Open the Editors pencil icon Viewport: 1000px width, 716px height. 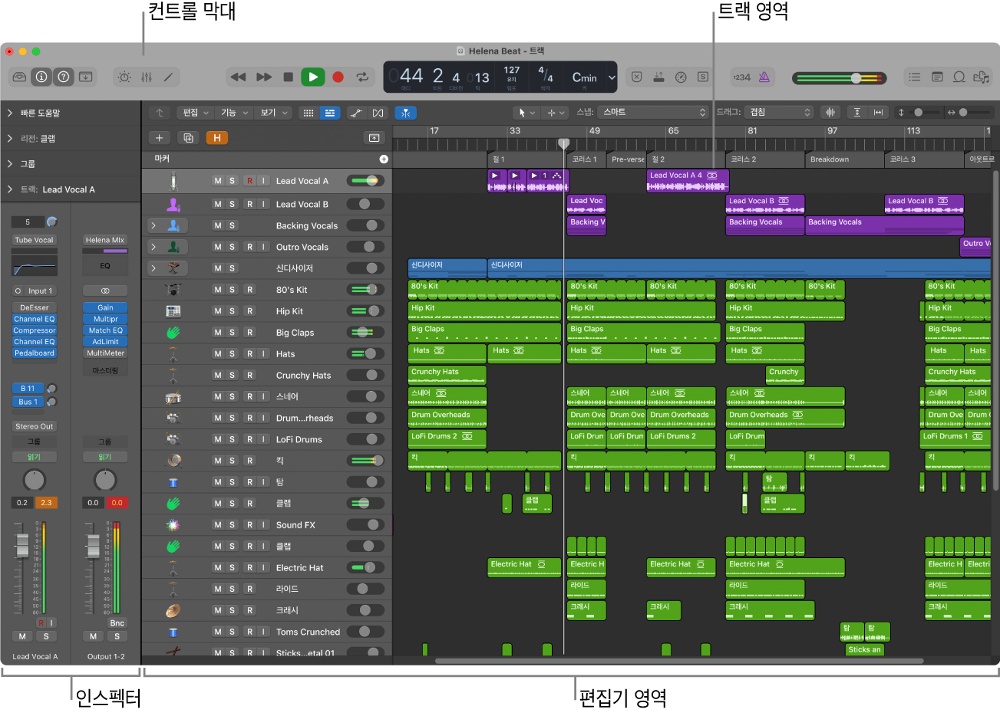[169, 77]
